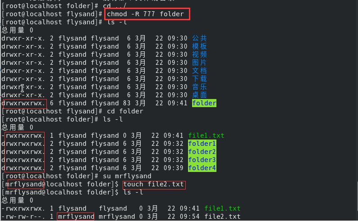
Task: Click the drwxrwxrwx permissions of folder
Action: (23, 103)
